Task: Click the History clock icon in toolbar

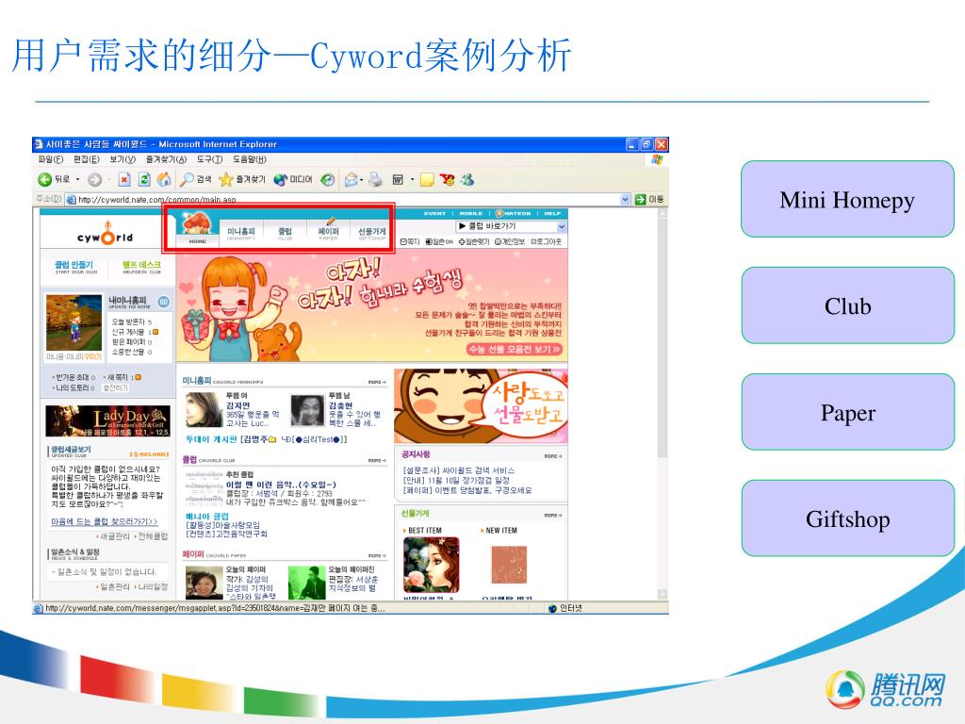Action: [x=328, y=179]
